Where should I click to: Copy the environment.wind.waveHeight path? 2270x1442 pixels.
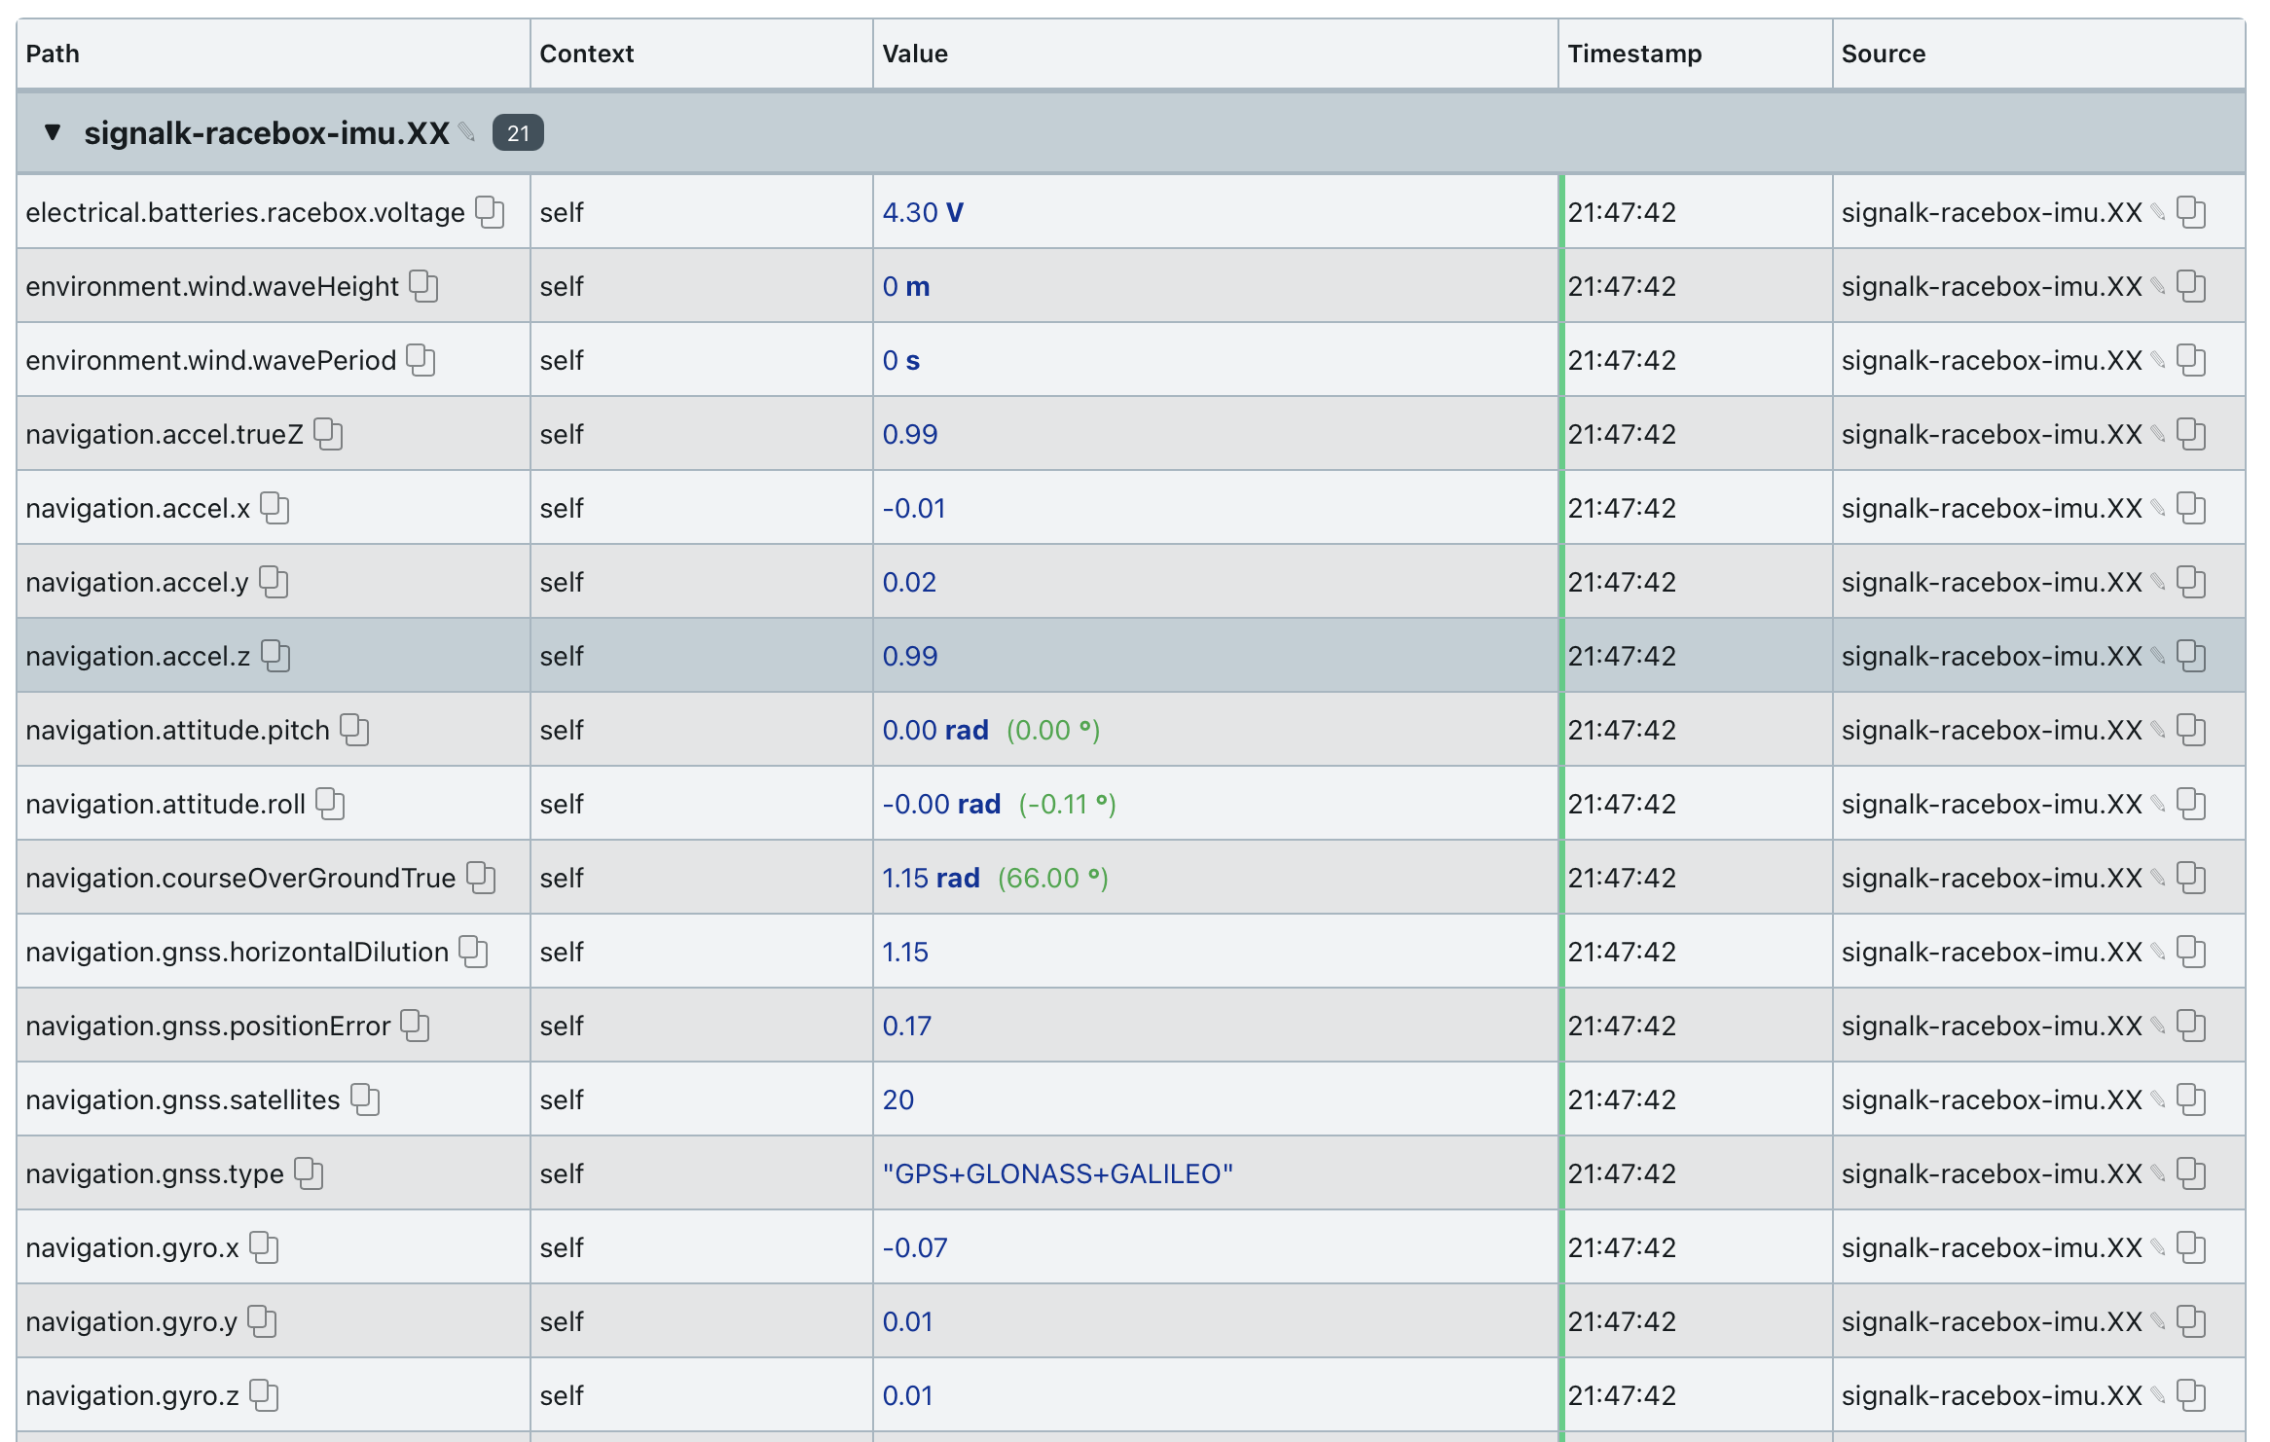(423, 286)
